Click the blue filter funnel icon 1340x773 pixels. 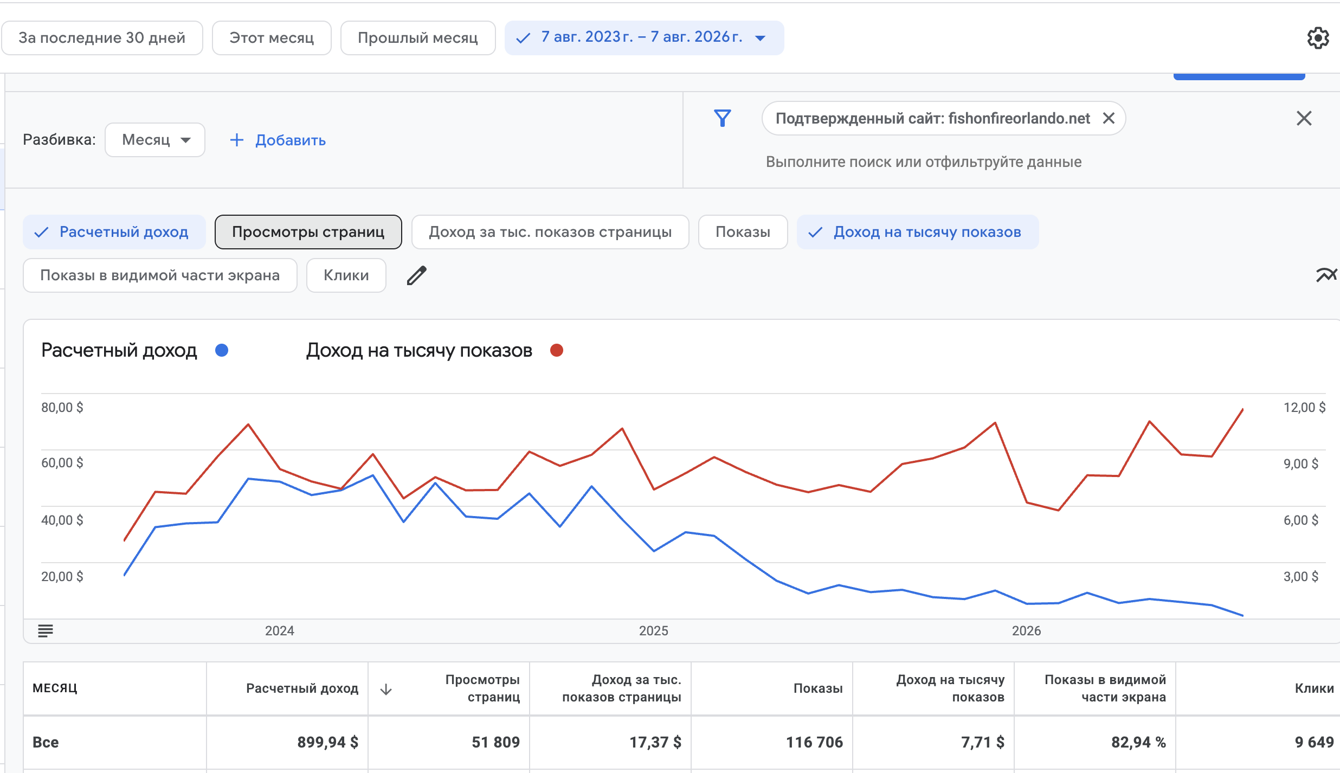pos(723,118)
